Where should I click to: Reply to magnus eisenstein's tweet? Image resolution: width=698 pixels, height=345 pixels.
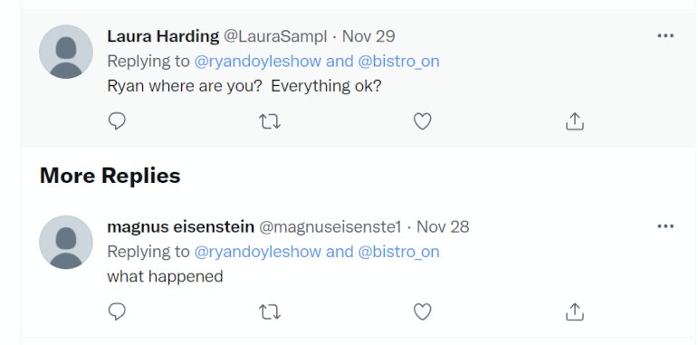coord(117,311)
